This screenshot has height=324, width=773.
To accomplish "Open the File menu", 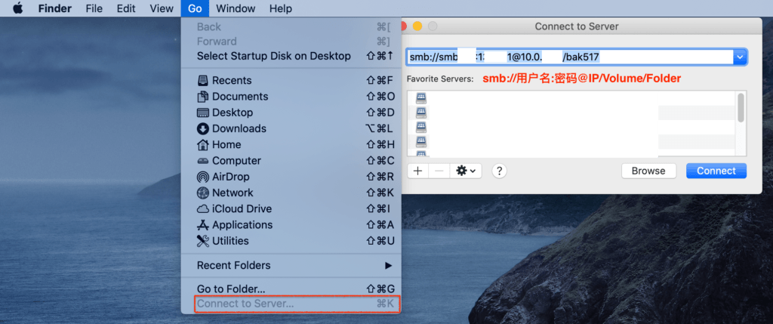I will coord(94,8).
